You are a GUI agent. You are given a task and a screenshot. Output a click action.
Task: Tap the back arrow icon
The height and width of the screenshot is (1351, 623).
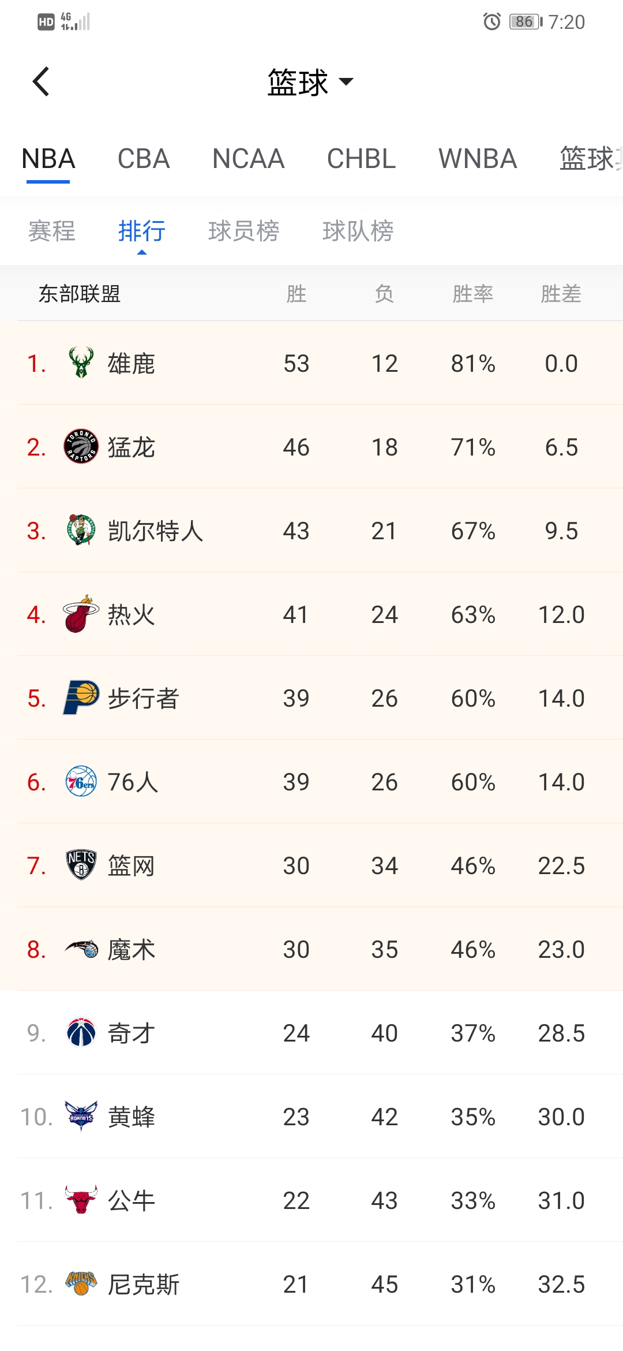(x=41, y=81)
